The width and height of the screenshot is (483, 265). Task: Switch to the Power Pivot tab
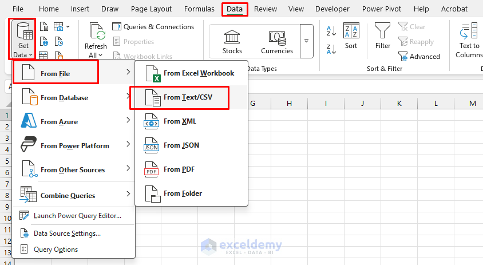click(x=382, y=9)
